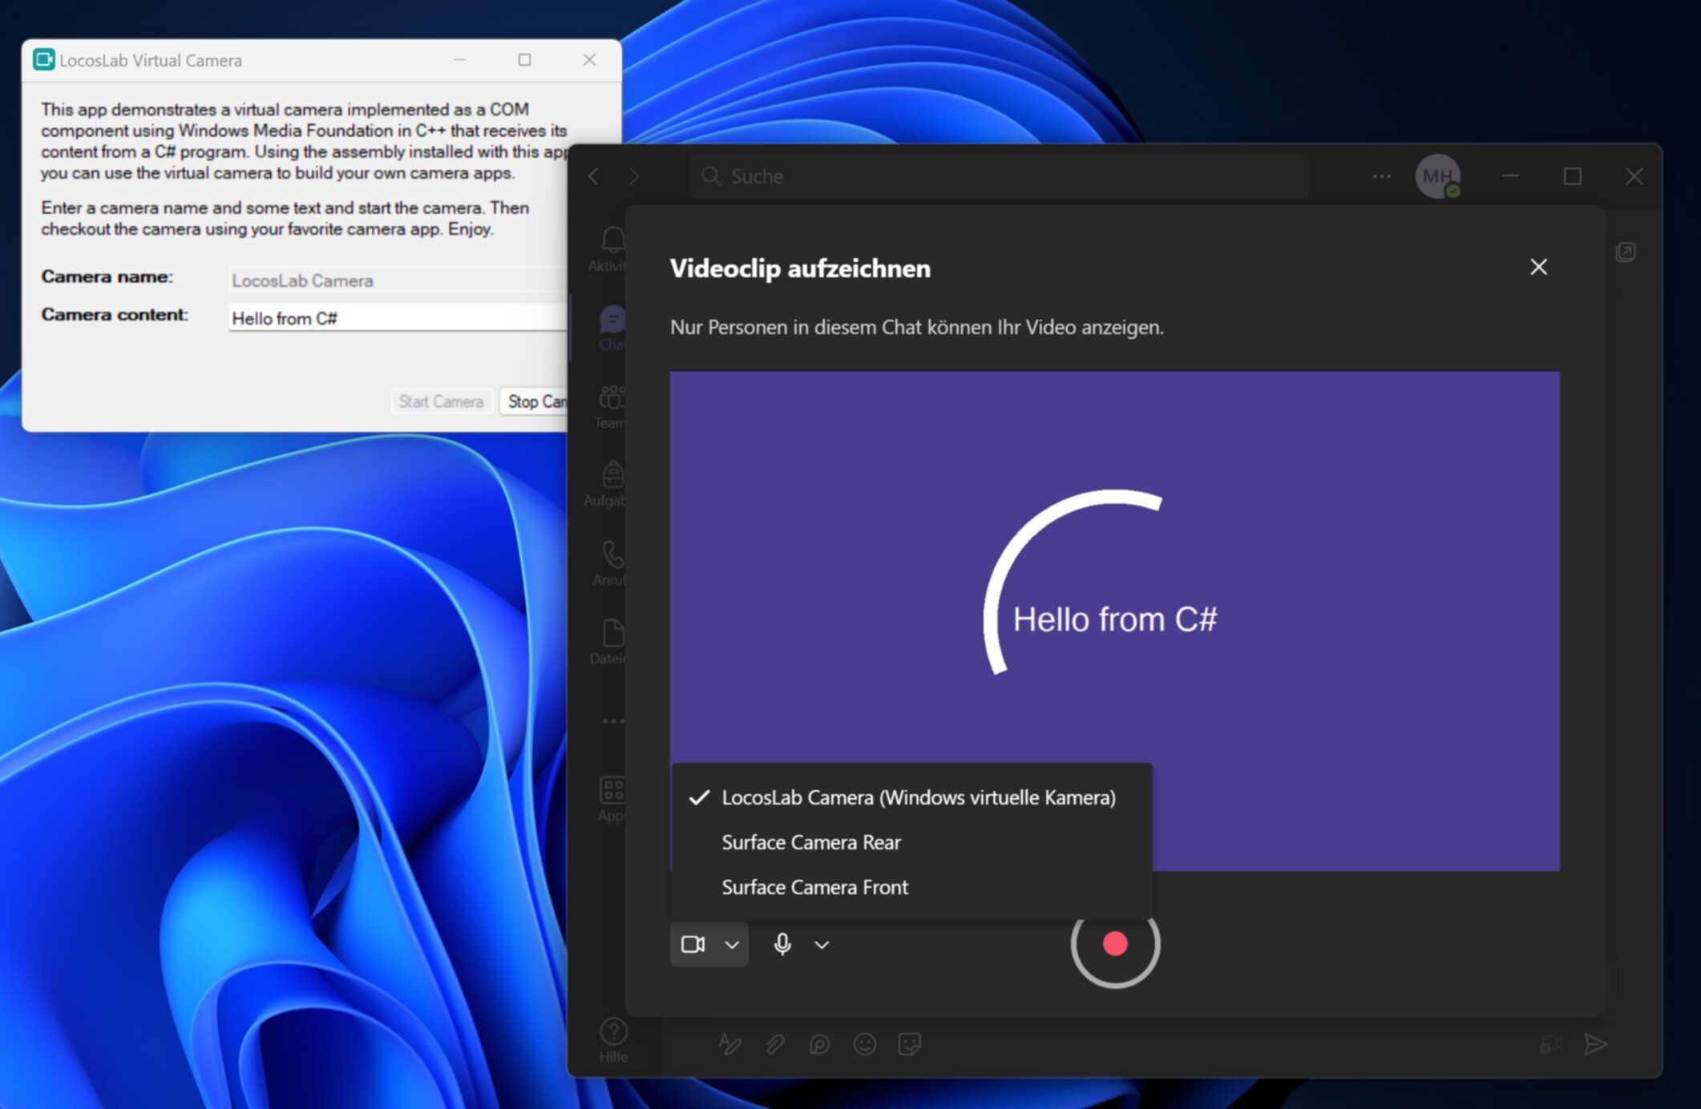The height and width of the screenshot is (1109, 1701).
Task: Click the record button to start recording
Action: pos(1113,944)
